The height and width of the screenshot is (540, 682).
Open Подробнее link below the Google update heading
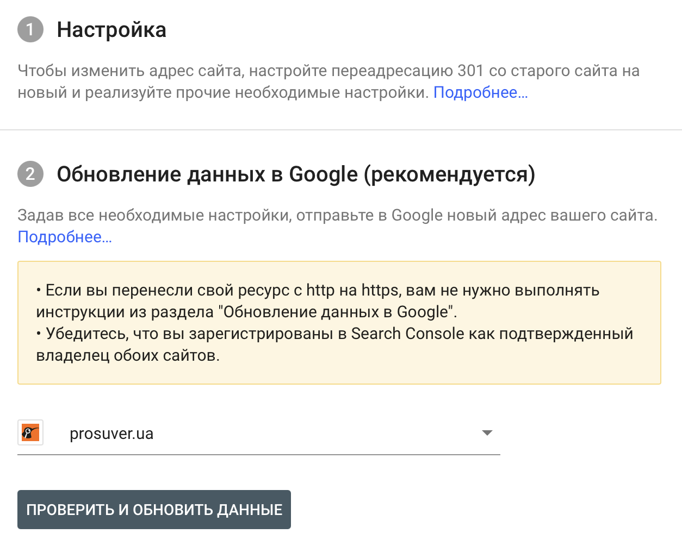coord(64,237)
